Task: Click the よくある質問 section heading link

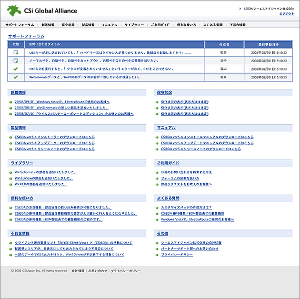Action: pyautogui.click(x=168, y=198)
